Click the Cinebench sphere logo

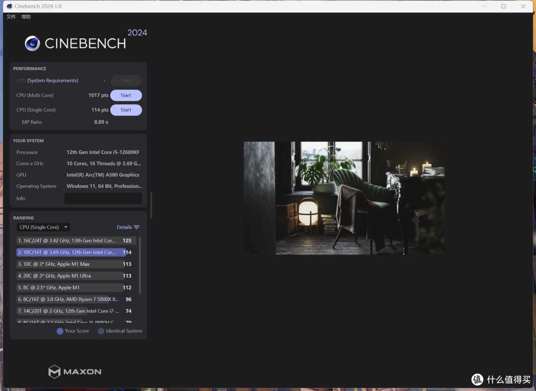32,43
